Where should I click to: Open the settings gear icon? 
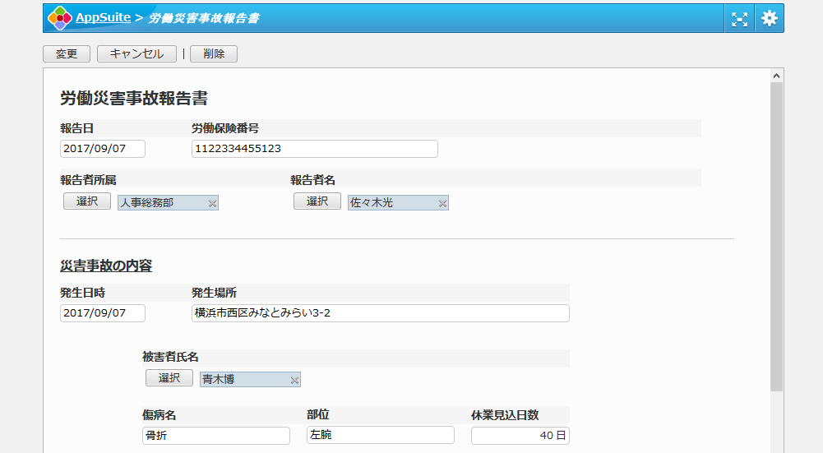770,19
